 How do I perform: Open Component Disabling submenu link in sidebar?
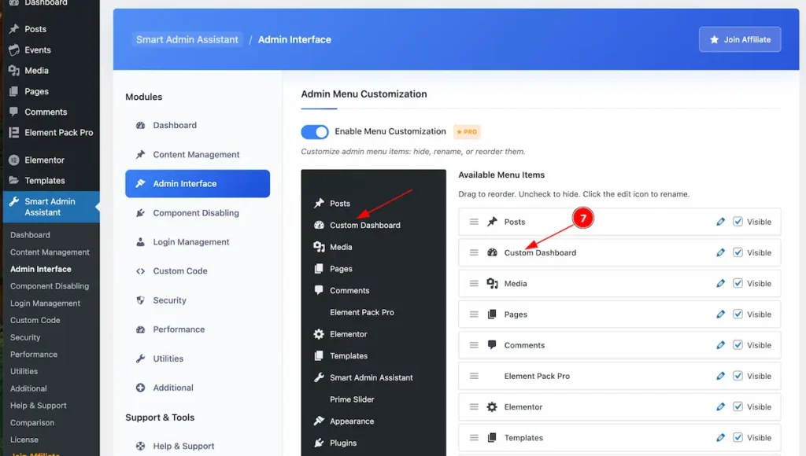pos(50,286)
